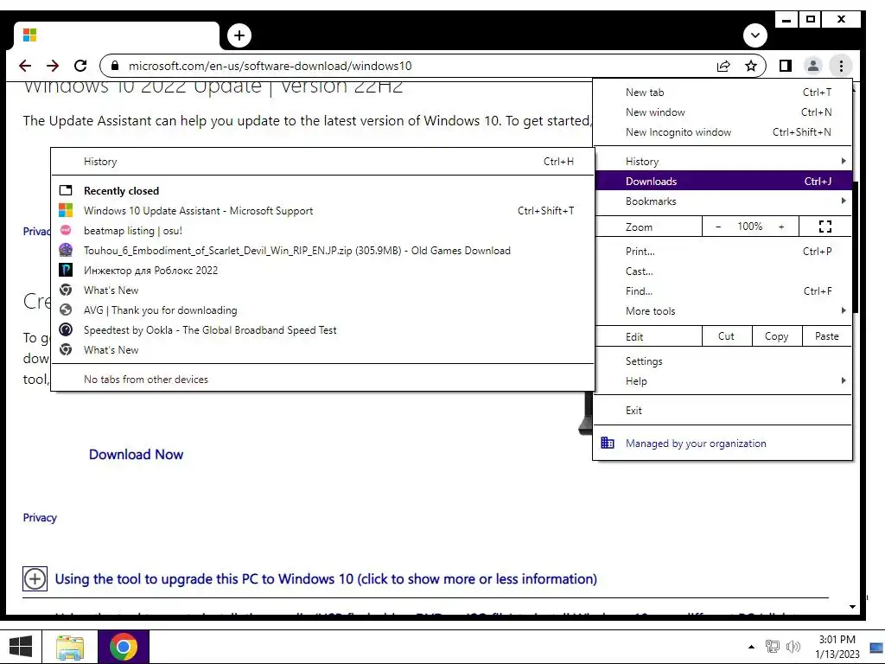The image size is (885, 664).
Task: Open full History in submenu header
Action: 323,162
